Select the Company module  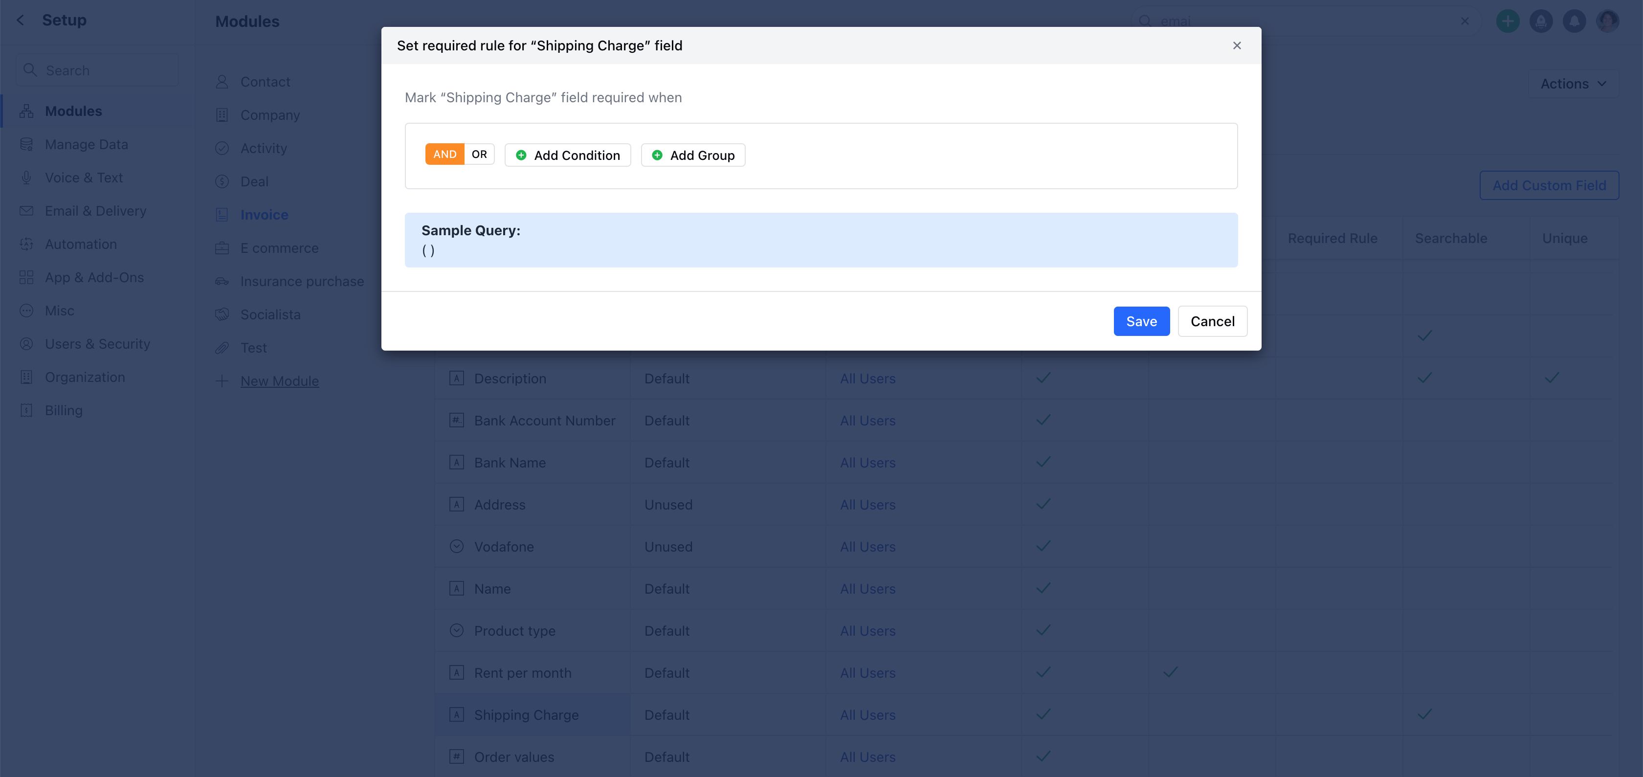pos(270,115)
